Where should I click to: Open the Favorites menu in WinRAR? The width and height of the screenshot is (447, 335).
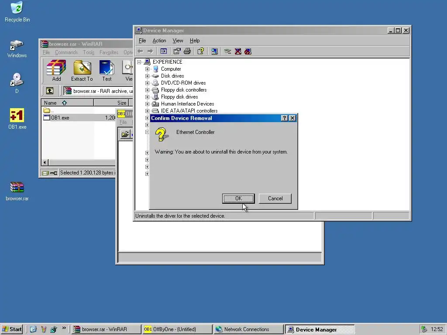[109, 52]
